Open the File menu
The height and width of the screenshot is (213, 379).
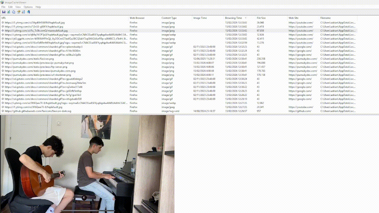3,7
